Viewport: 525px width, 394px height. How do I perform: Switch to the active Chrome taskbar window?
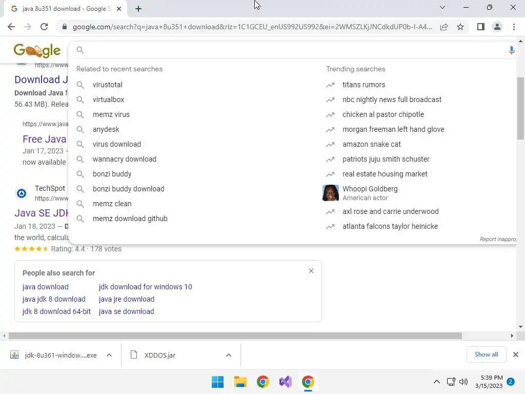click(308, 382)
